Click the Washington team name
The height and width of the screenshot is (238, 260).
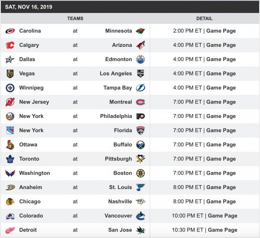pos(35,173)
